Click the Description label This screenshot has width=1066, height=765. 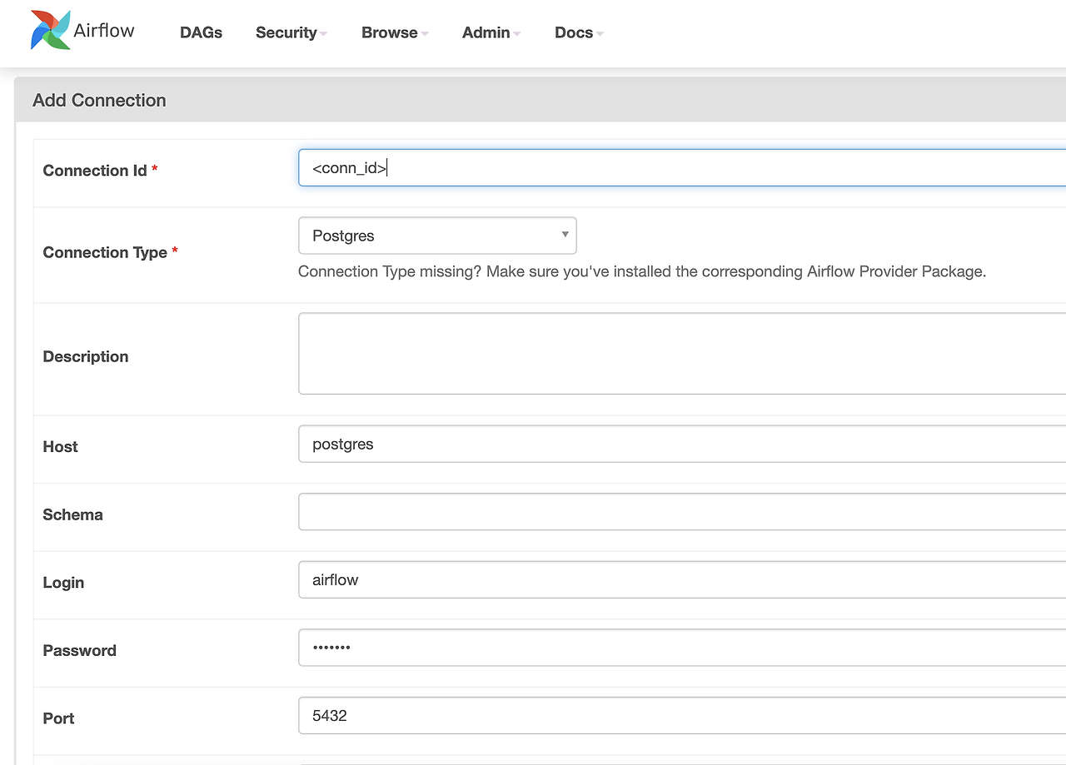pyautogui.click(x=86, y=356)
